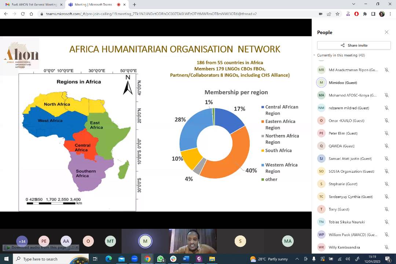Screen dimensions: 396x264
Task: Toggle Mimidoo's mute status
Action: pos(387,82)
